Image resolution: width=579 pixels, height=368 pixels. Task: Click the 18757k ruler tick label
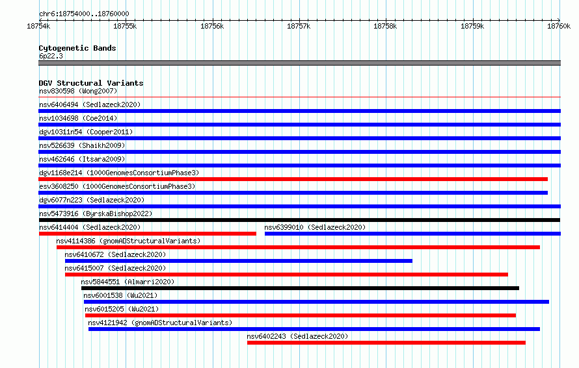pyautogui.click(x=299, y=26)
